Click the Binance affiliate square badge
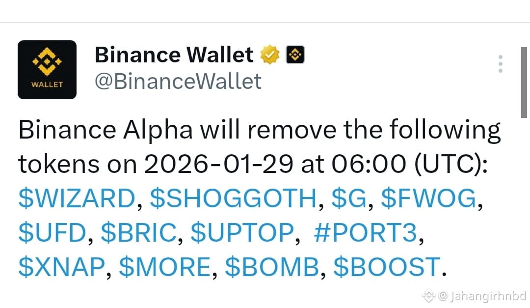Screen dimensions: 530x308 pos(295,55)
